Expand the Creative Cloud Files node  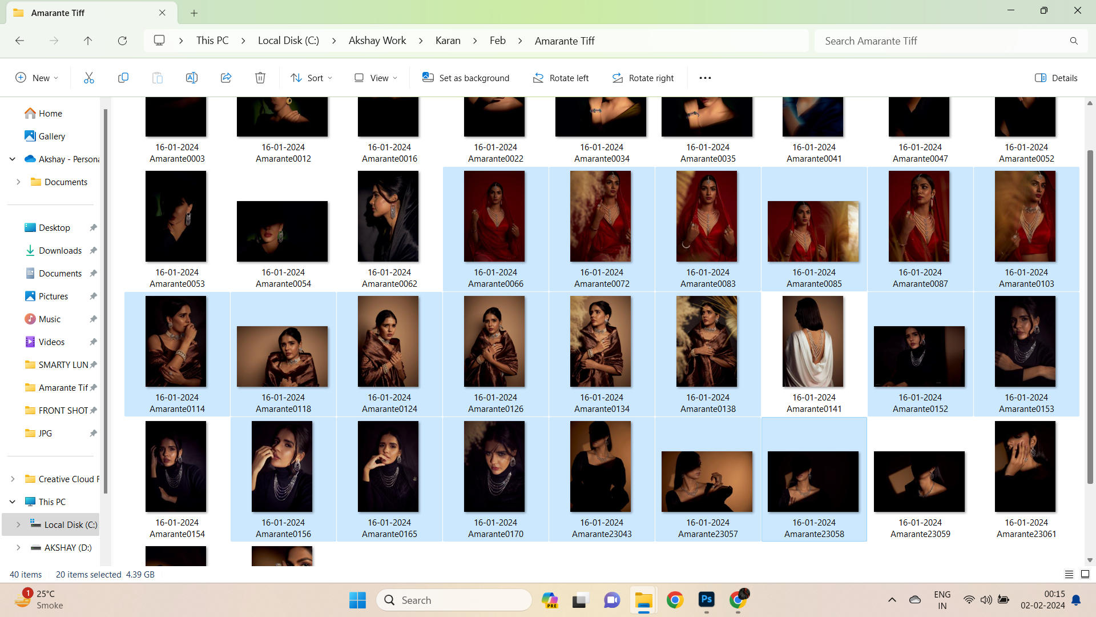point(13,479)
